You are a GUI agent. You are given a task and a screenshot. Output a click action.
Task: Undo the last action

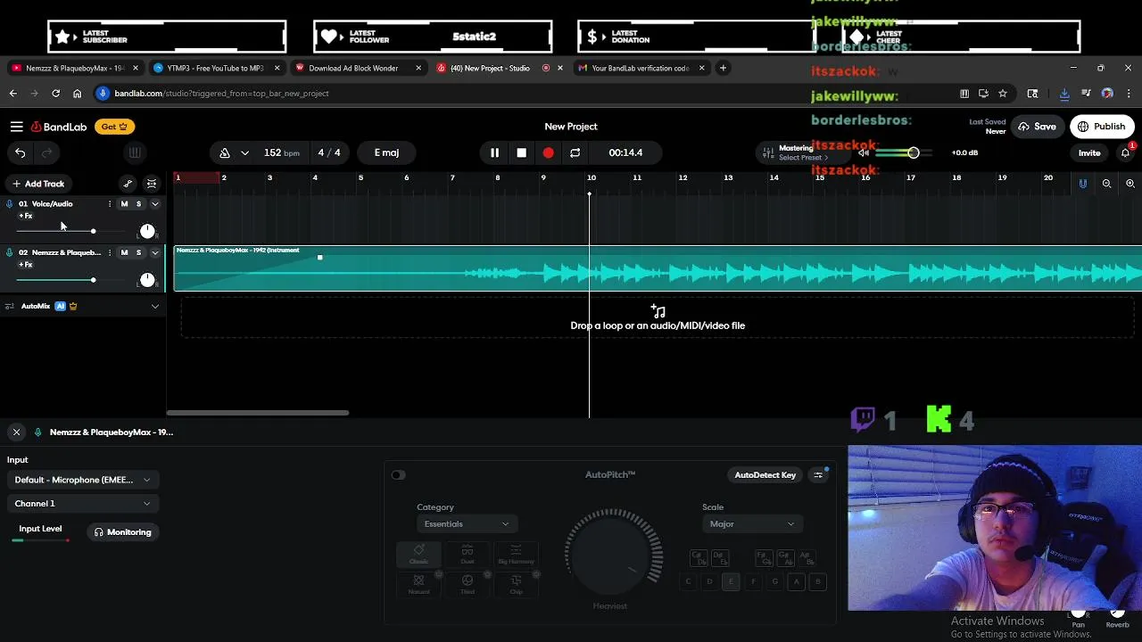click(x=20, y=152)
